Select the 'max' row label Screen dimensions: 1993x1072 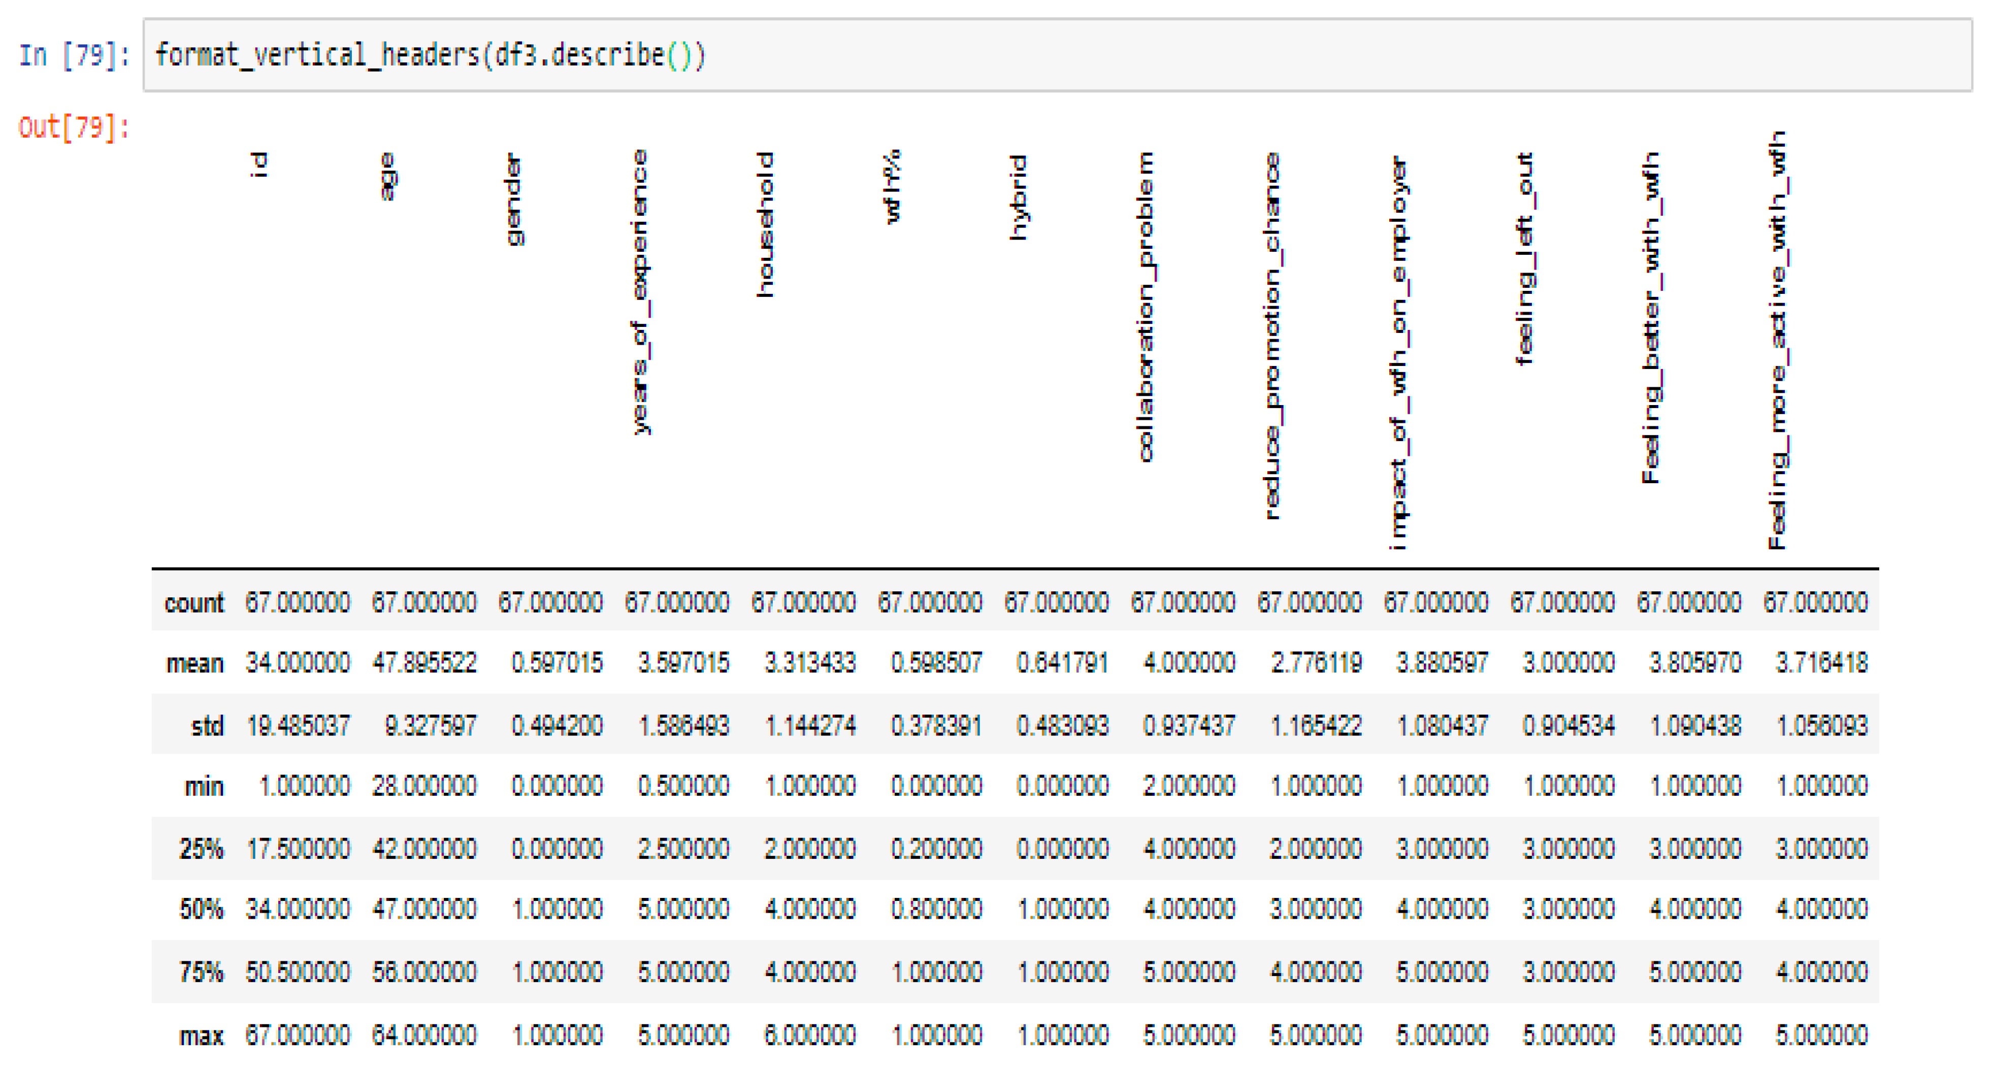point(201,1035)
